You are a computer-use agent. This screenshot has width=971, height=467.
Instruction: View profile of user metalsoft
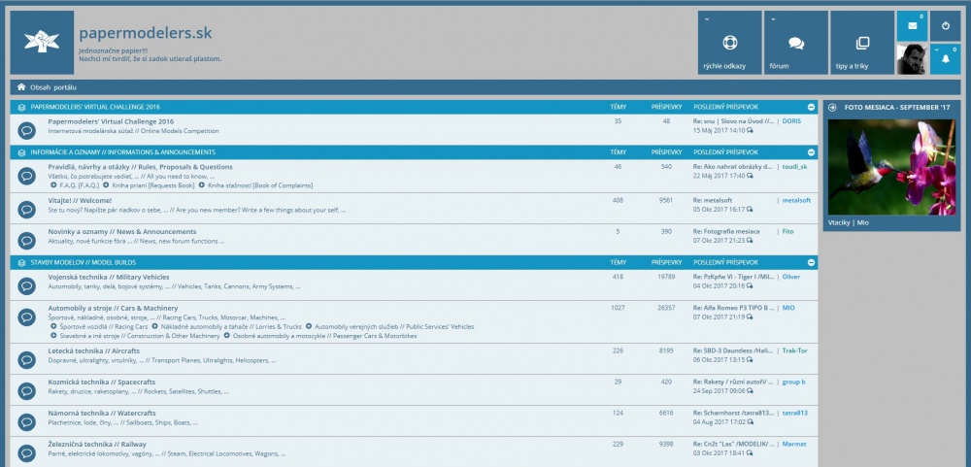[x=796, y=200]
